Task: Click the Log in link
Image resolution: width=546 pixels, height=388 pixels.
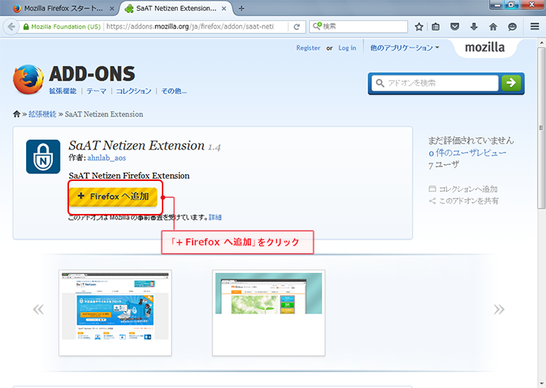Action: click(347, 48)
